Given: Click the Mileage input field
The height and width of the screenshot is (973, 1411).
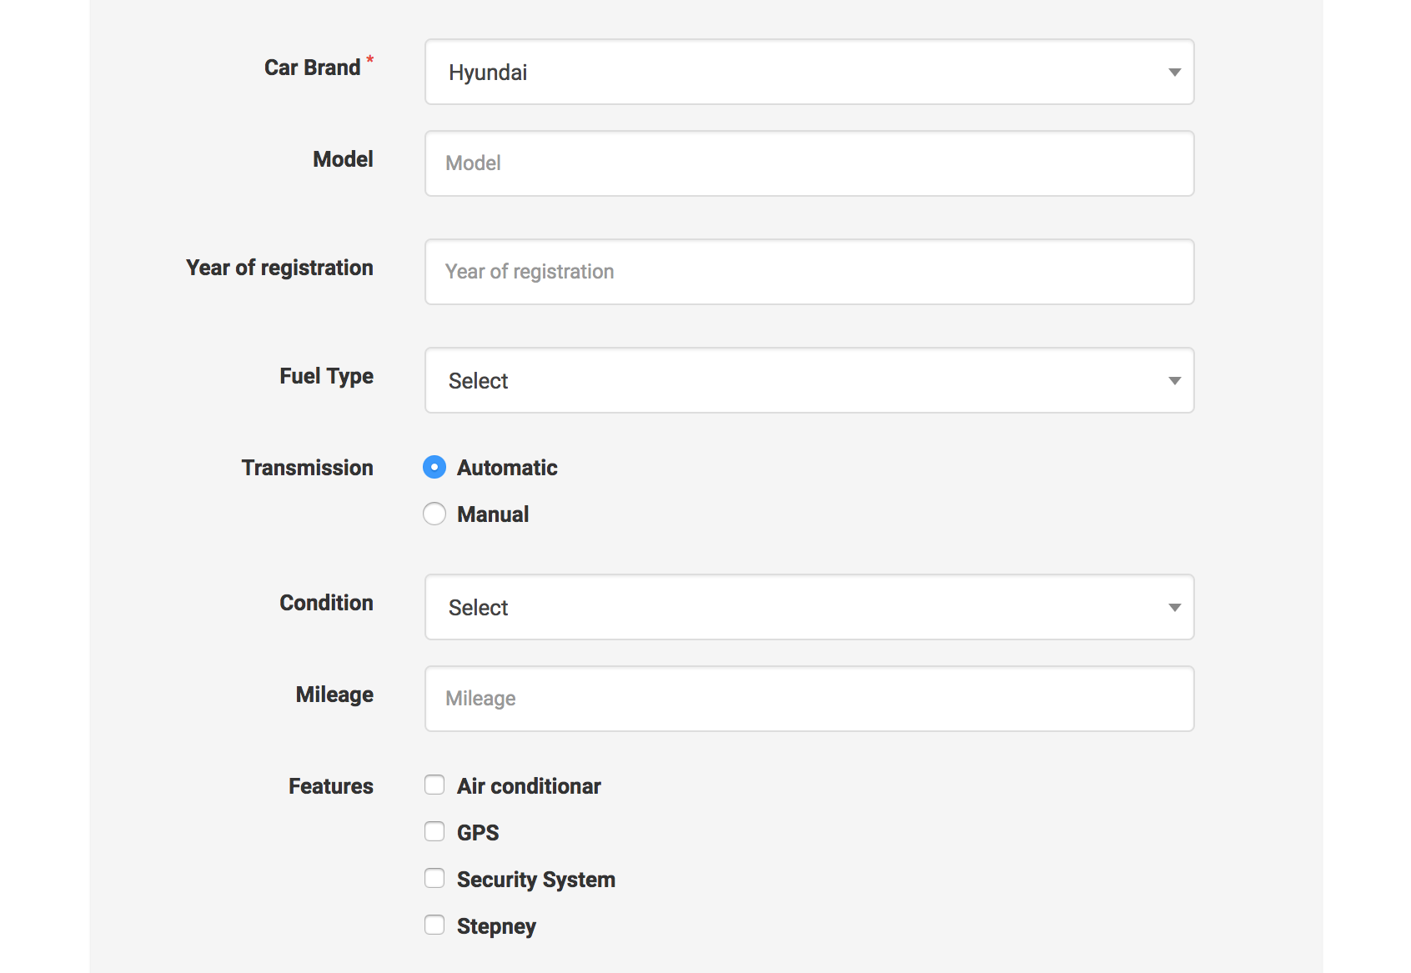Looking at the screenshot, I should tap(808, 699).
